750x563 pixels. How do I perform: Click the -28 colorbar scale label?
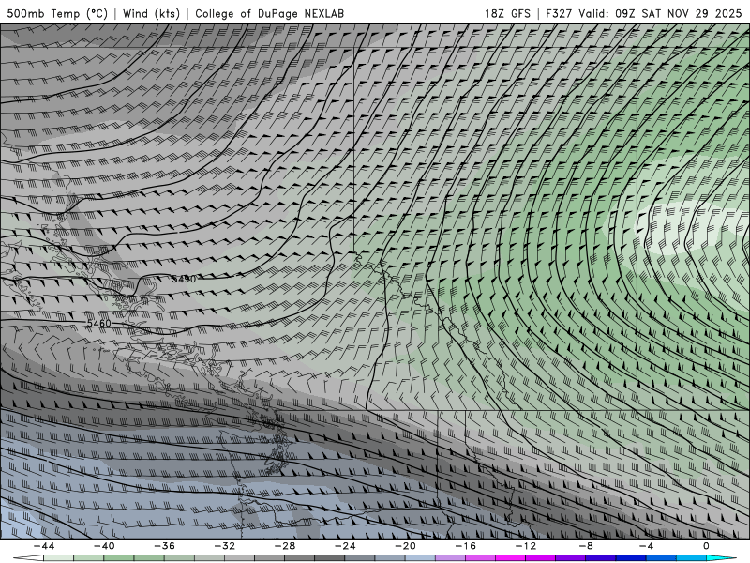(x=285, y=546)
